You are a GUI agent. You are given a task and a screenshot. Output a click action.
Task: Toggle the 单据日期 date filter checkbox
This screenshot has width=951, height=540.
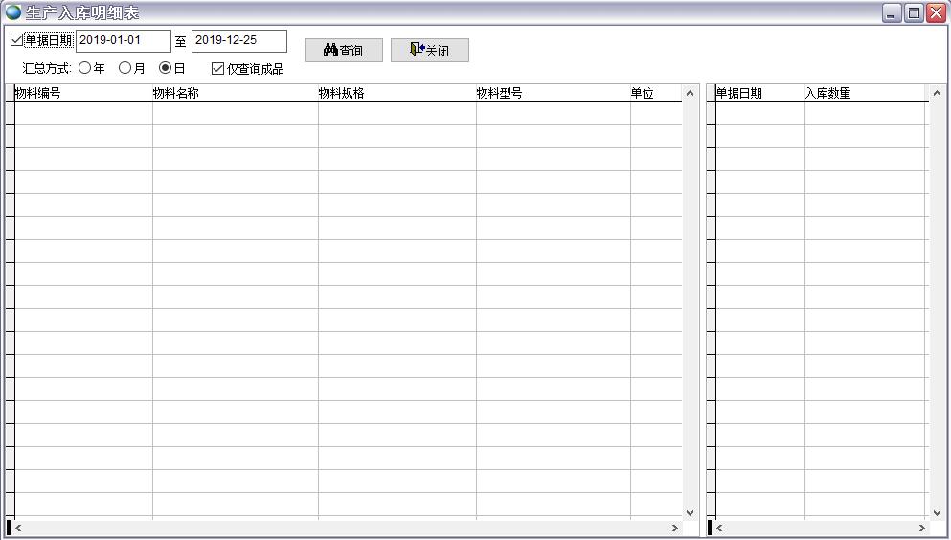[16, 40]
